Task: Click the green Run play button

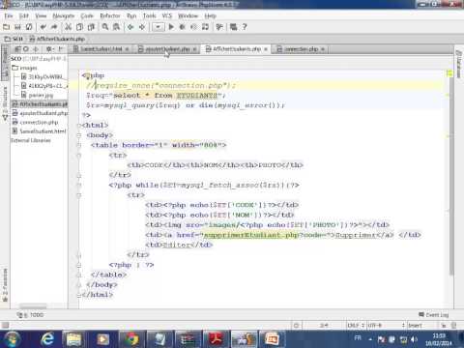Action: point(171,27)
